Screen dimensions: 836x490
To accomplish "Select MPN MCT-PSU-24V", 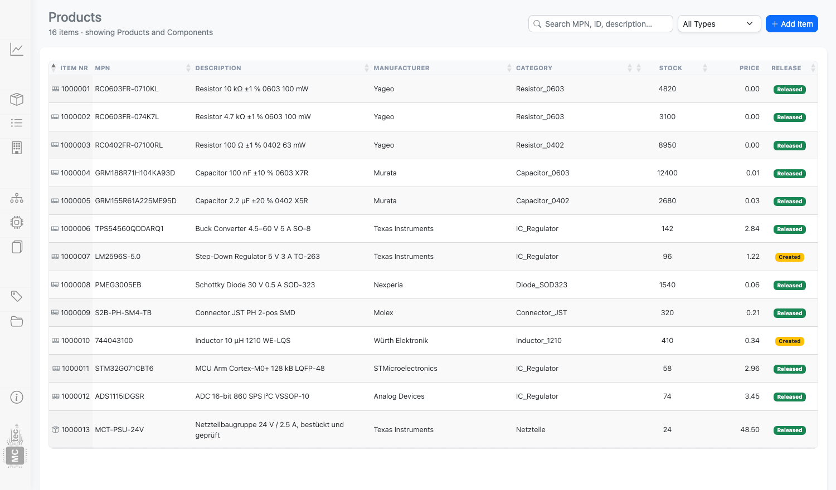I will (x=120, y=430).
